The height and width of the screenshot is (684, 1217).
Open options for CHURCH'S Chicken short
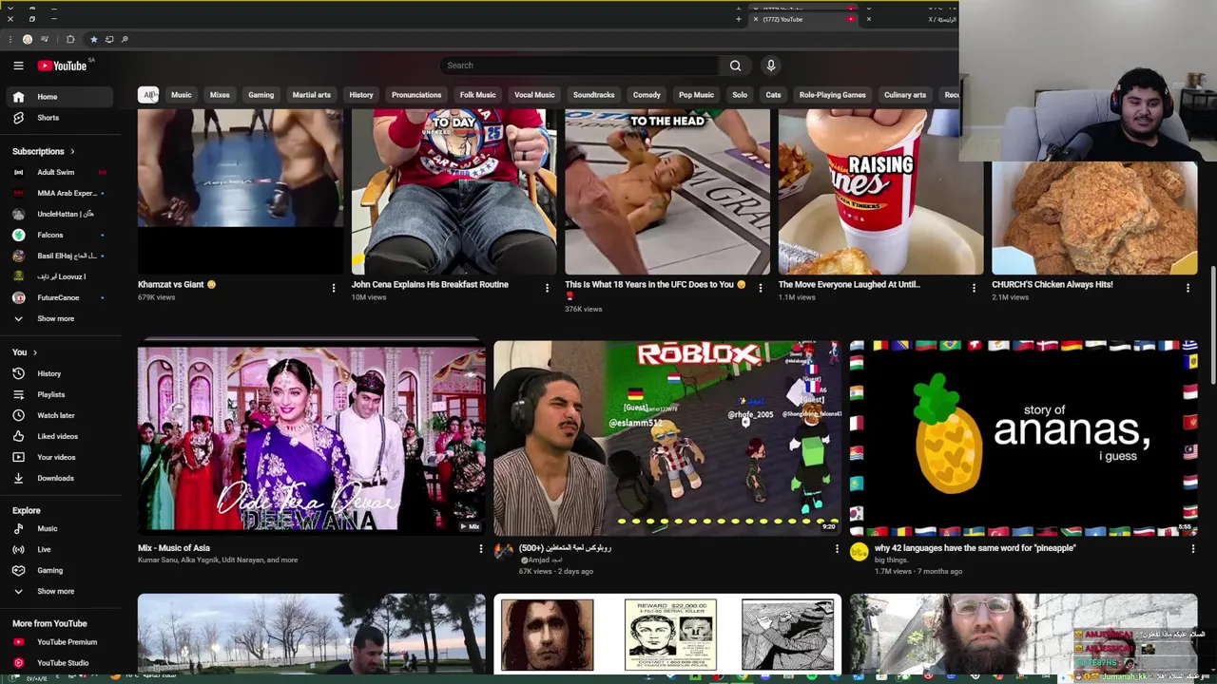point(1188,288)
